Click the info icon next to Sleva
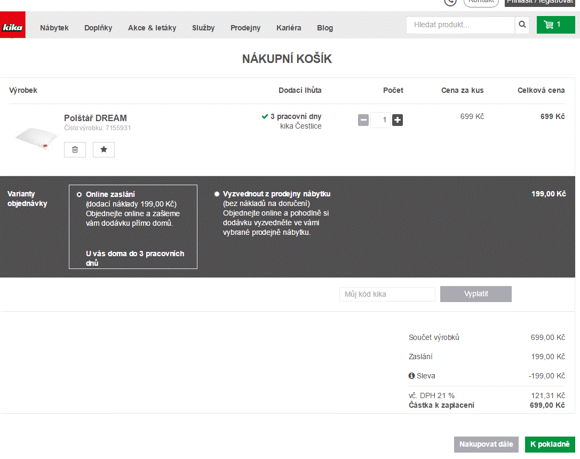This screenshot has width=580, height=459. pos(411,376)
